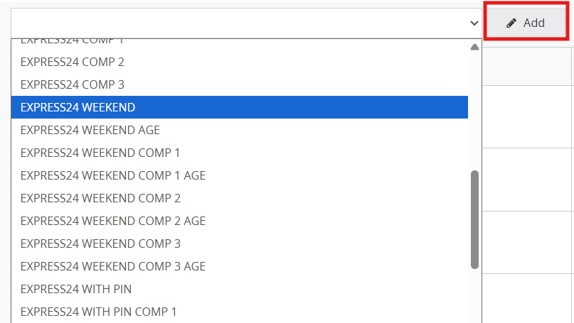
Task: Click the list scrollbar up arrow
Action: tap(474, 48)
